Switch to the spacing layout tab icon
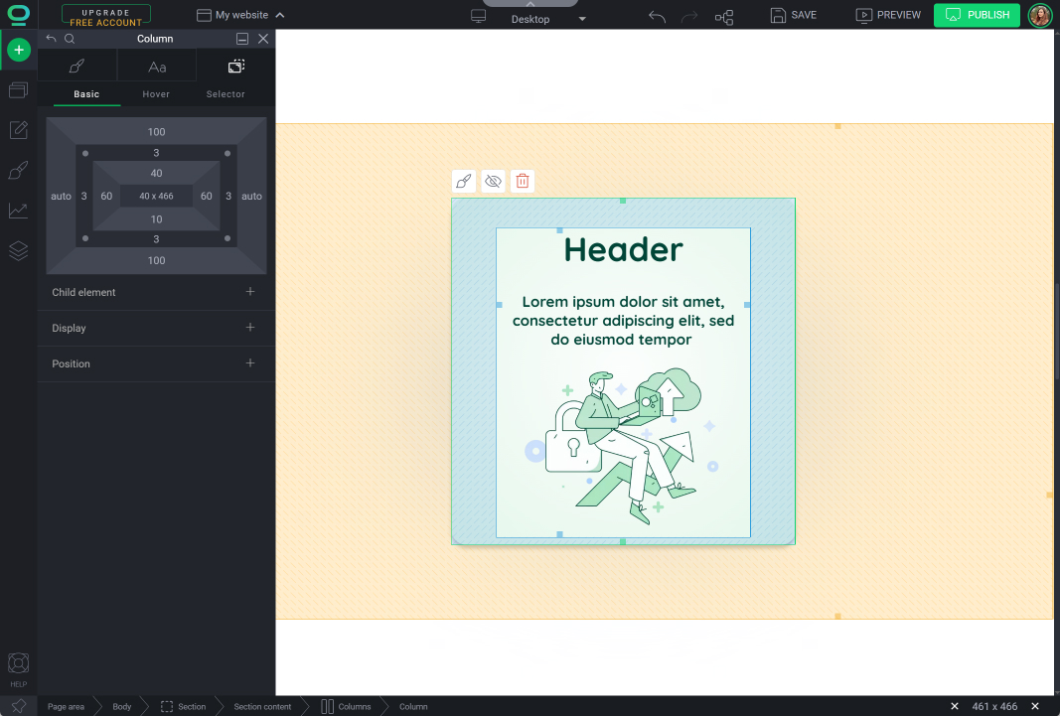 pyautogui.click(x=235, y=67)
